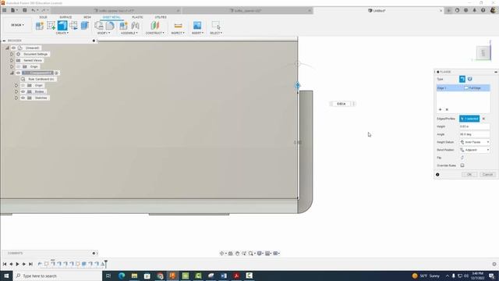Viewport: 499px width, 281px height.
Task: Open the Create dropdown menu
Action: click(x=62, y=33)
